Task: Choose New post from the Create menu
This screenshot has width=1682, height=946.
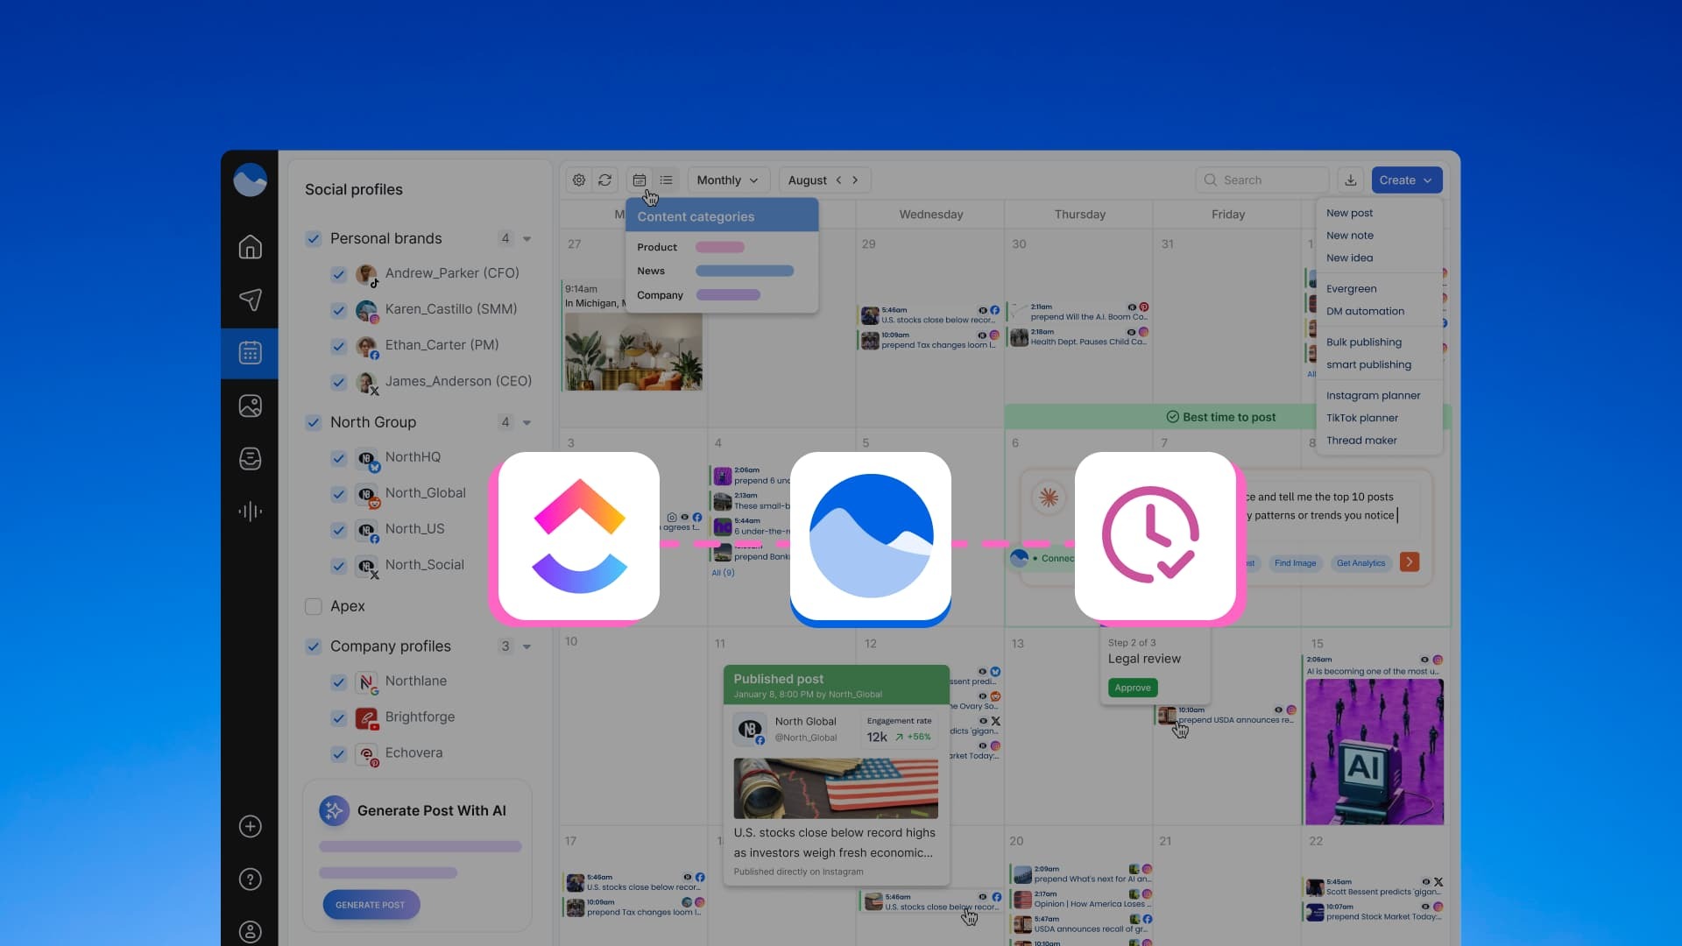Action: tap(1348, 212)
